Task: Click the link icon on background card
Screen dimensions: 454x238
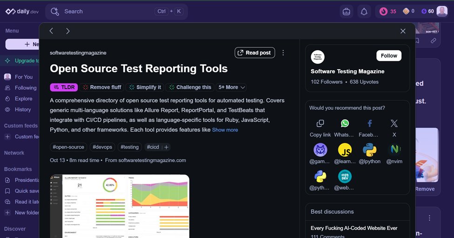Action: (433, 41)
